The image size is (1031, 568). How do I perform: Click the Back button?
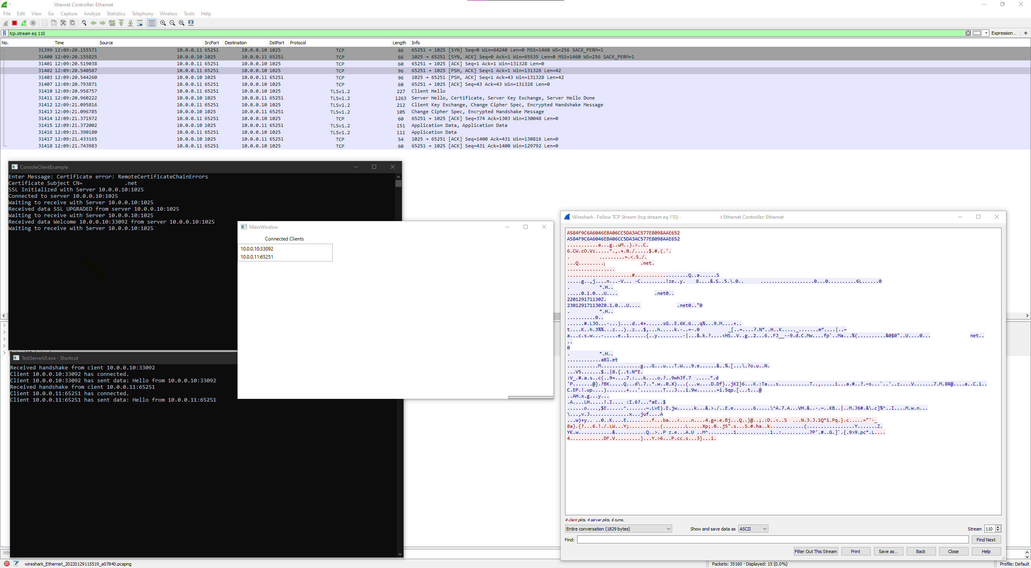point(921,551)
